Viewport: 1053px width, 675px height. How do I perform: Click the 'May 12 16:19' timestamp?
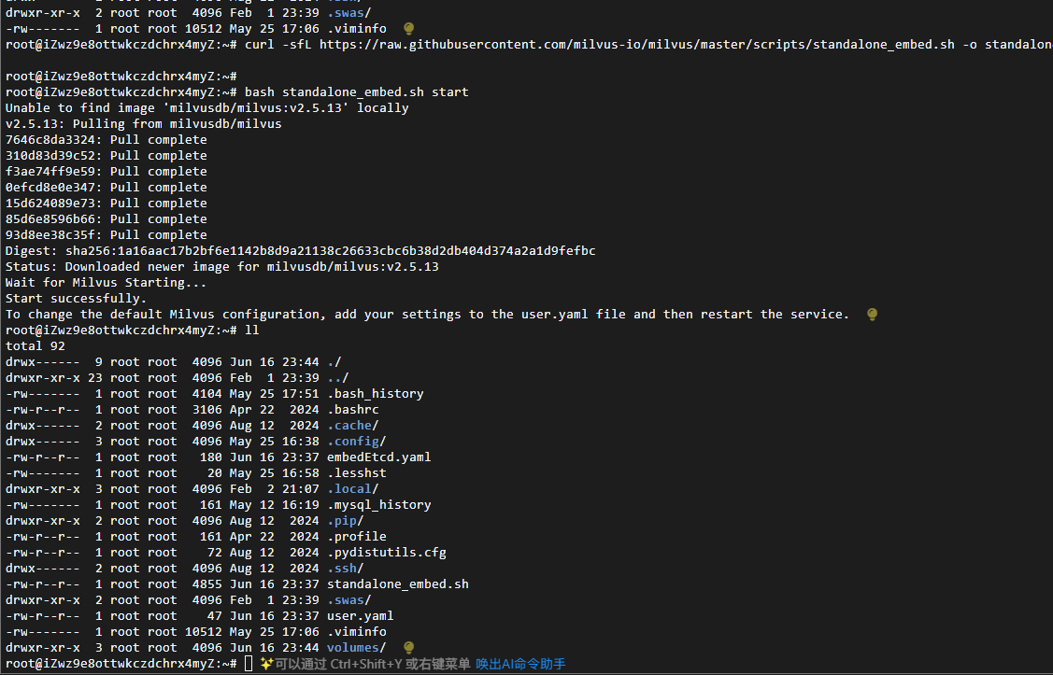(x=275, y=505)
